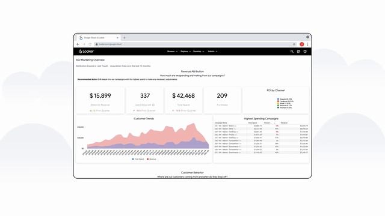Click the browser address bar
Image resolution: width=385 pixels, height=216 pixels.
coord(195,44)
